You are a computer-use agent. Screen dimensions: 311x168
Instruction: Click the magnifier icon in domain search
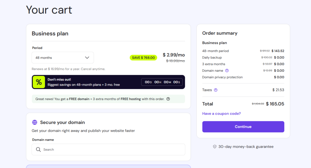coord(38,149)
